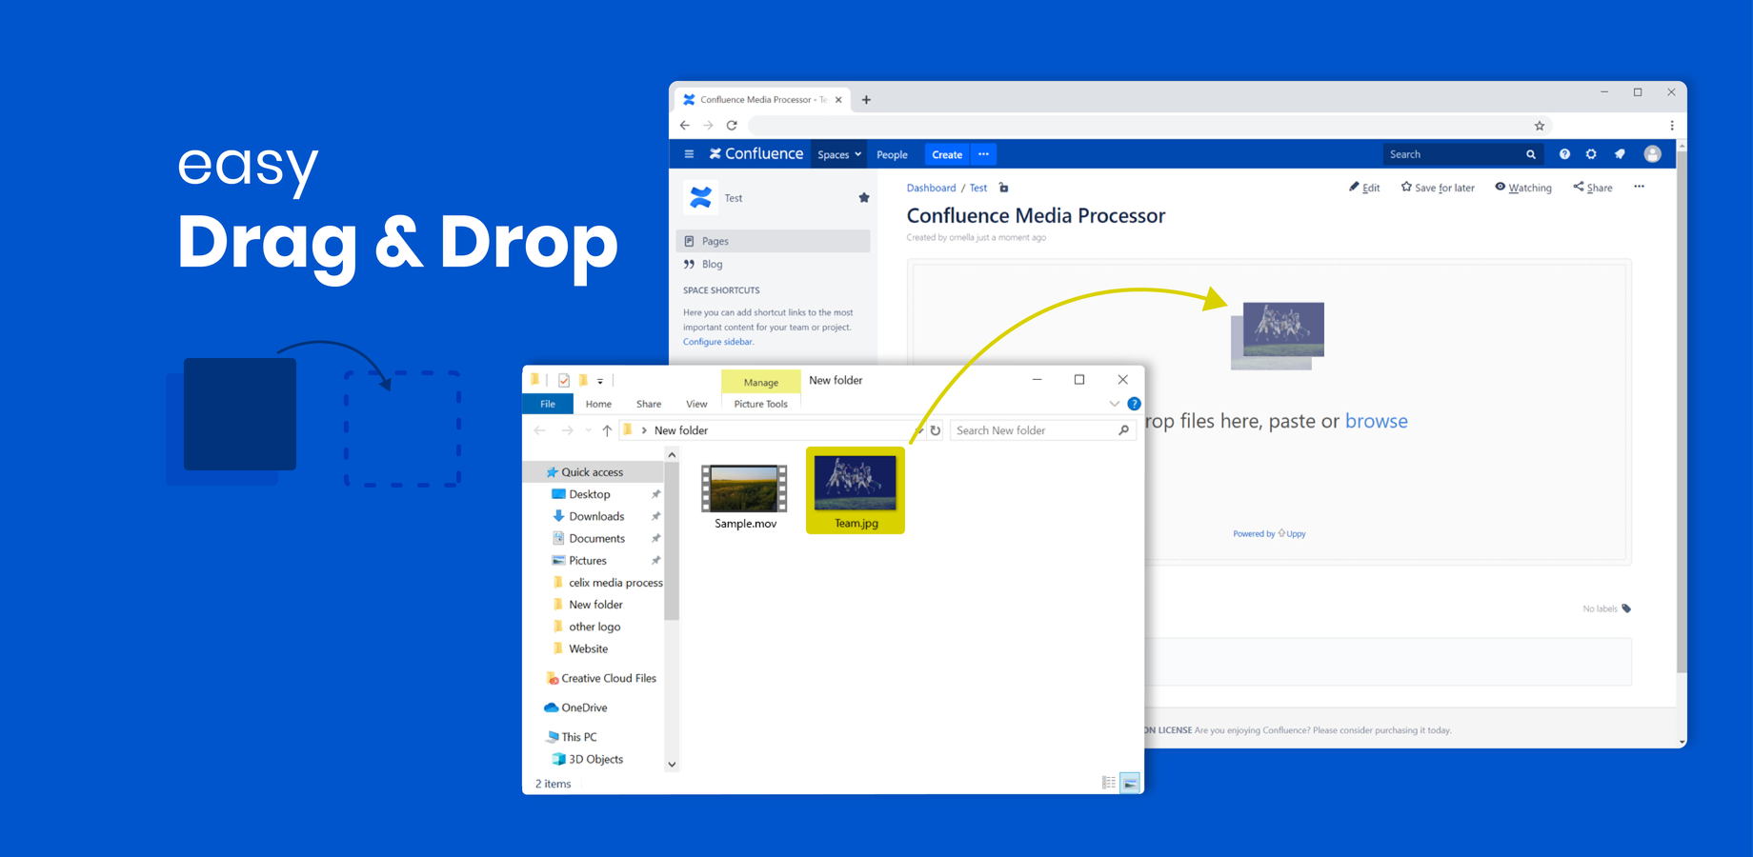
Task: Click the Configure sidebar link
Action: click(717, 342)
